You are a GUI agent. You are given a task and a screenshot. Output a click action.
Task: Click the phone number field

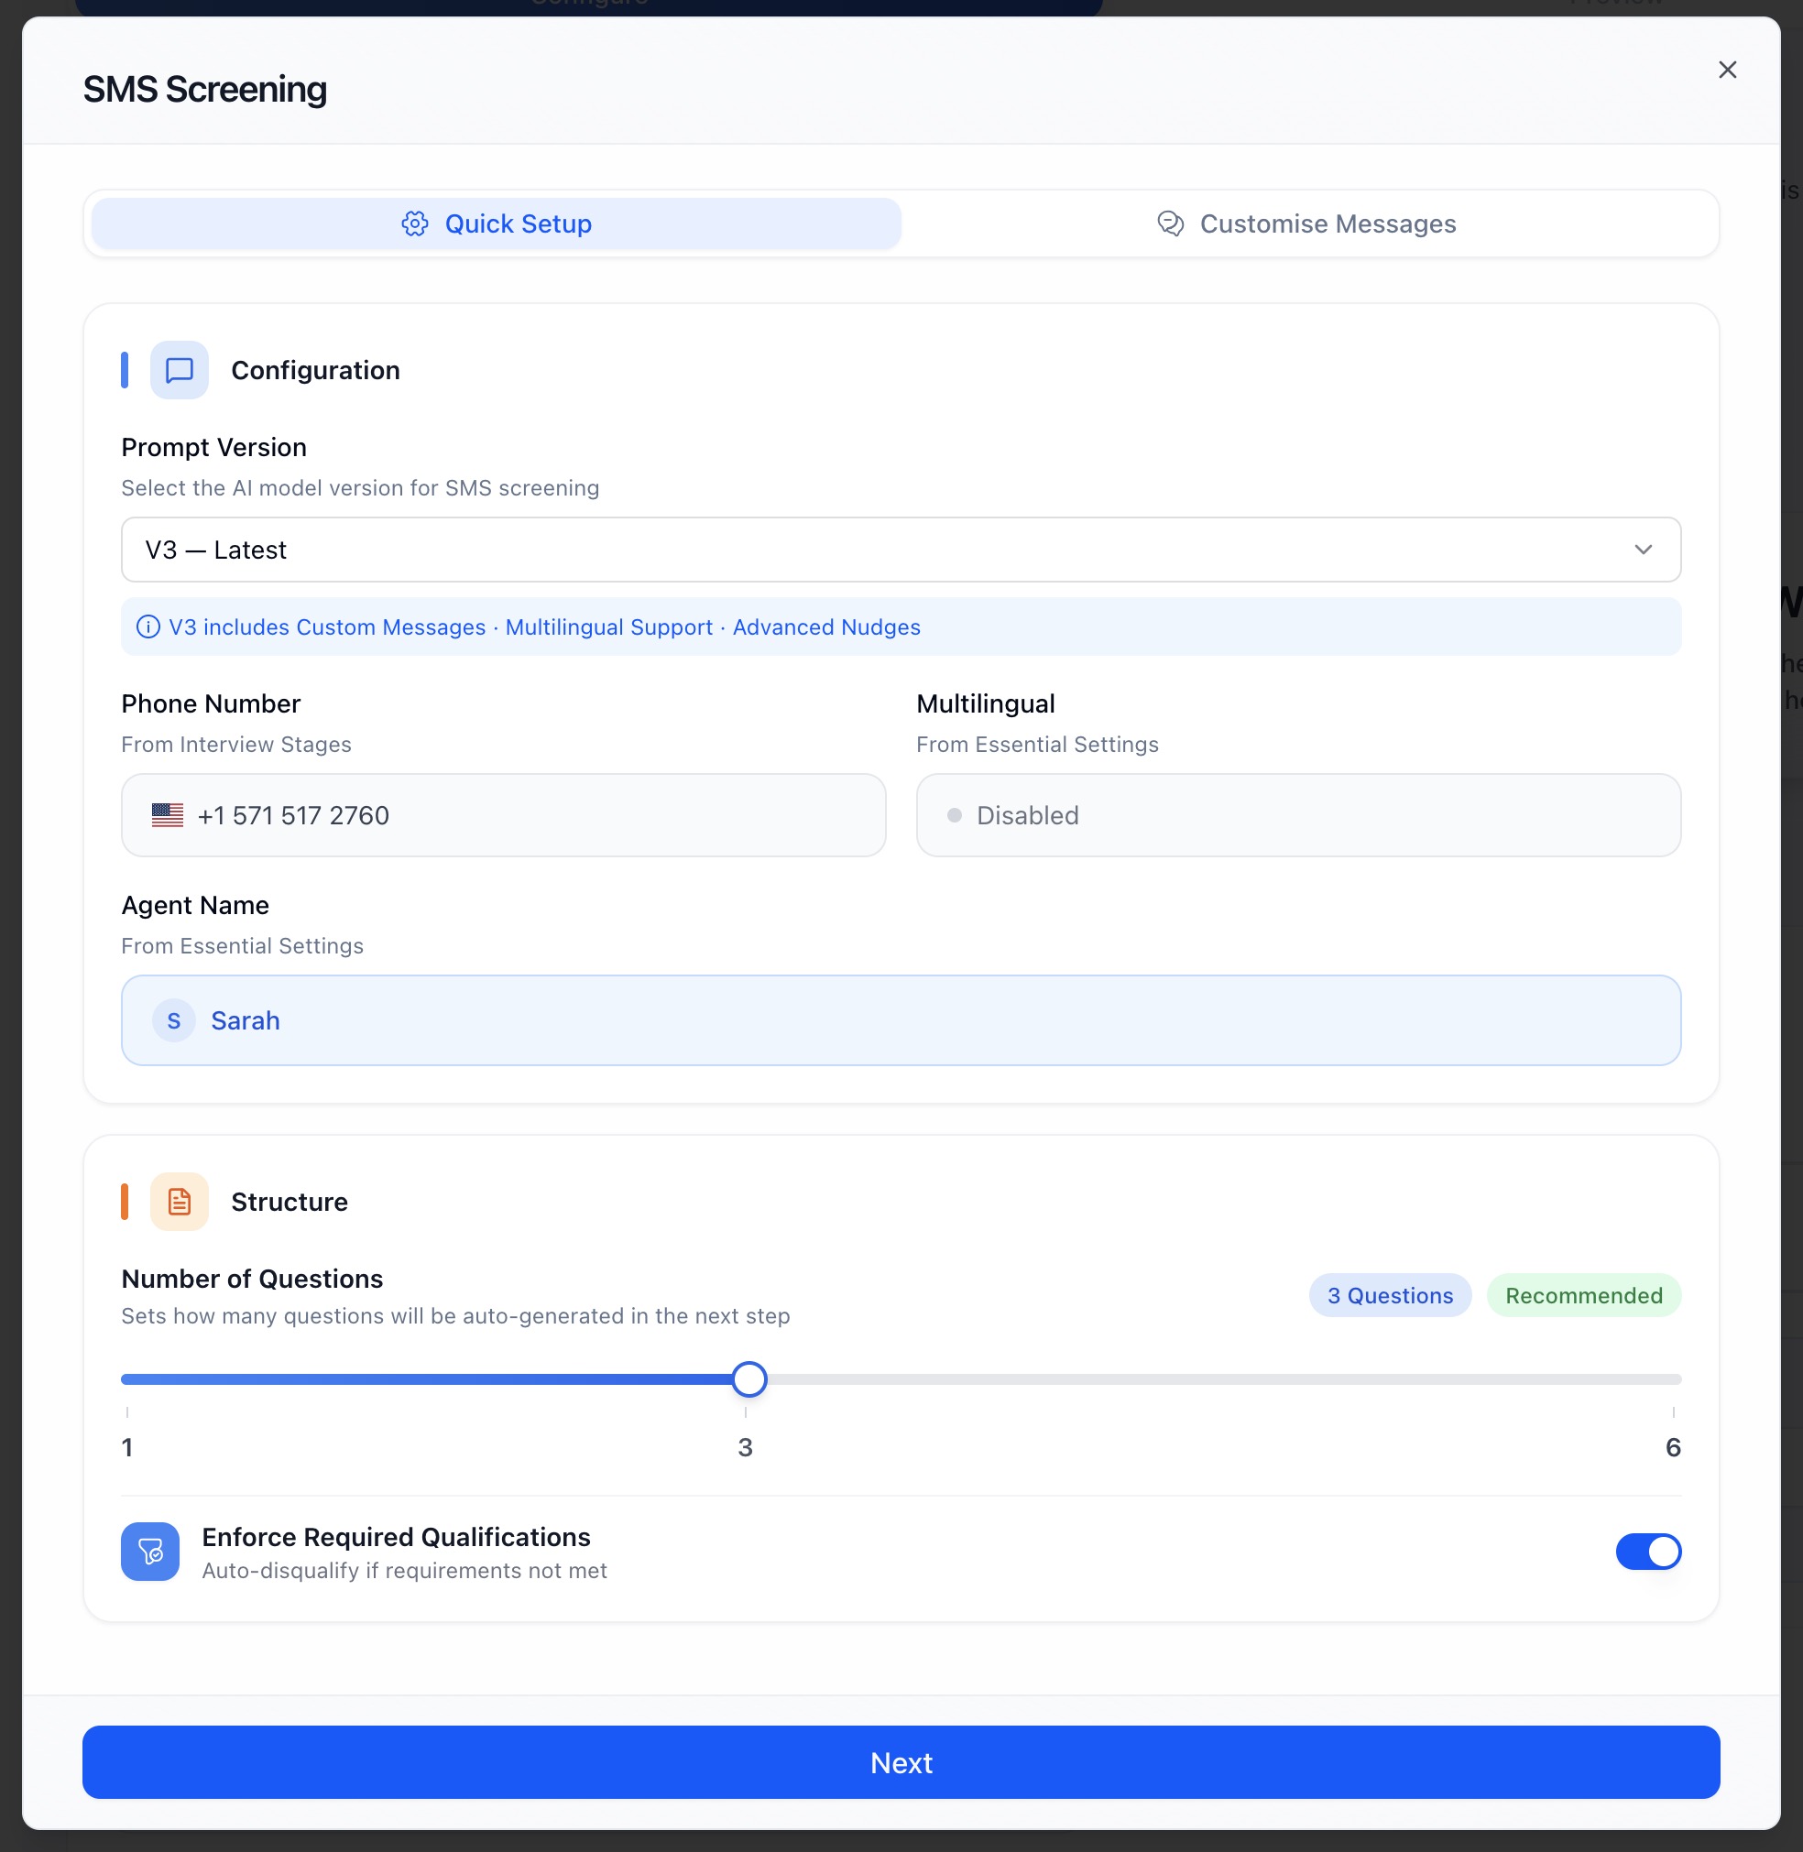pos(503,815)
